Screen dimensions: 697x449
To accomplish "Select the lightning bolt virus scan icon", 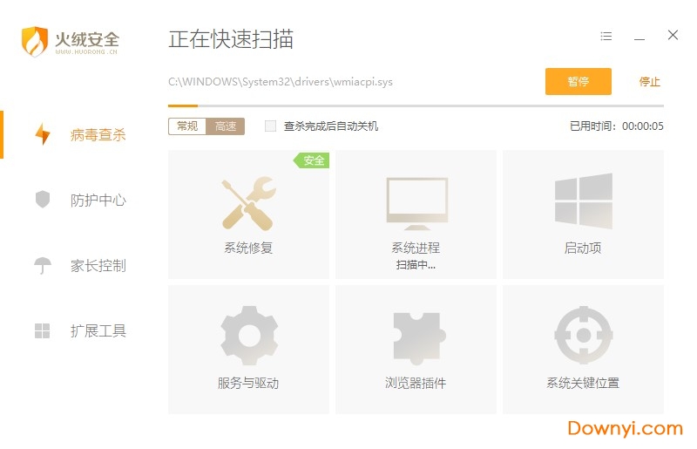I will coord(43,134).
